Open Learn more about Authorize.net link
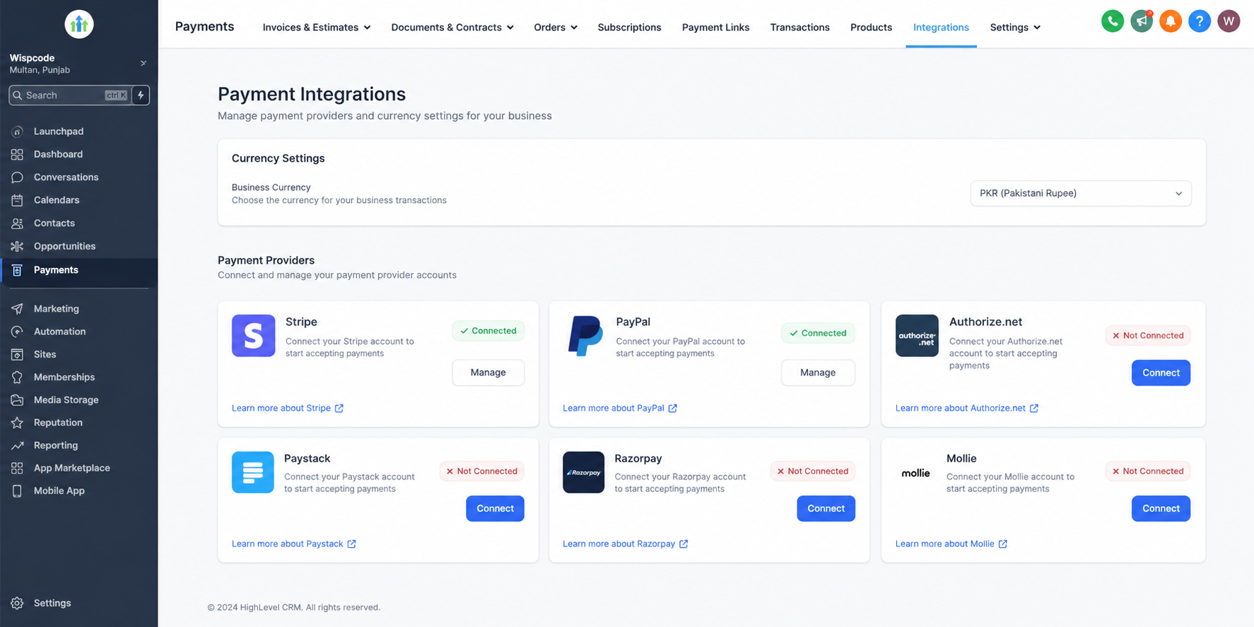Image resolution: width=1254 pixels, height=627 pixels. point(967,408)
